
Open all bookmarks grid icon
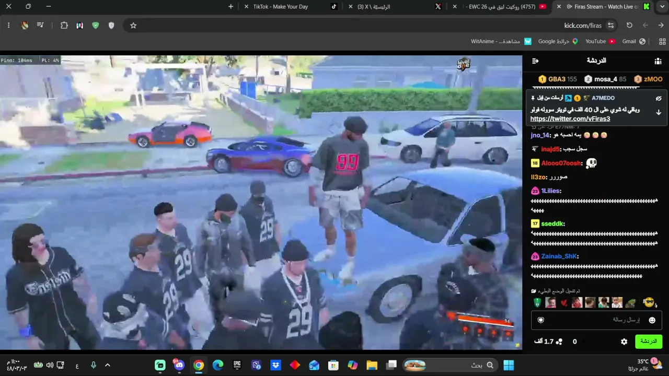coord(663,41)
